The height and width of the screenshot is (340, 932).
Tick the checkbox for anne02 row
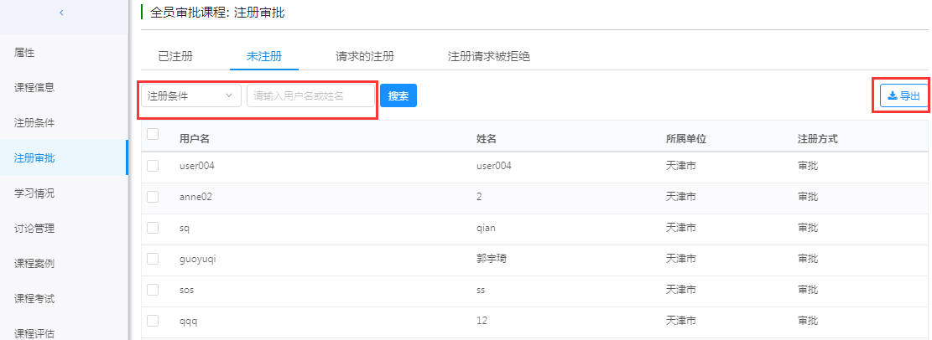[153, 197]
